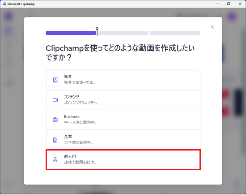Click the 大企業に勤務中。 description text
The image size is (246, 194).
click(79, 142)
